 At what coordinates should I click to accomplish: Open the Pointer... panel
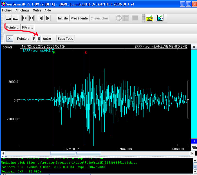(13, 28)
